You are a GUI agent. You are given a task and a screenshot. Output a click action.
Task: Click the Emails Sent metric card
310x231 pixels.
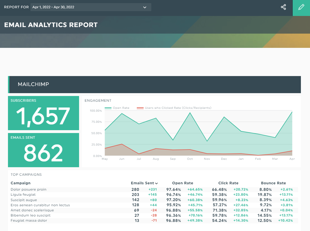click(x=43, y=150)
